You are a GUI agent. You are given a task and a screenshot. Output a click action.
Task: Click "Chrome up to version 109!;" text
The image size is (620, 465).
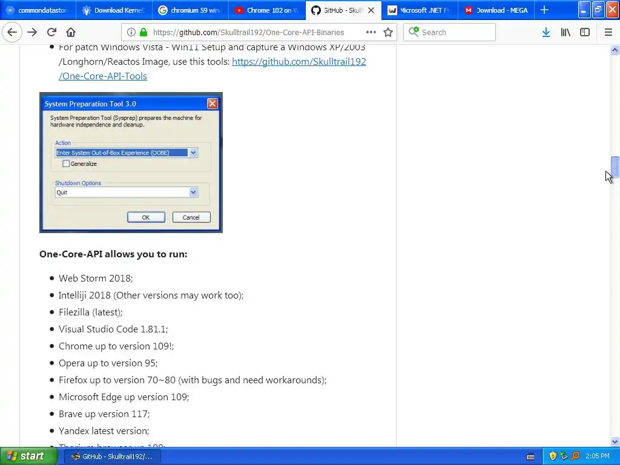pos(116,346)
